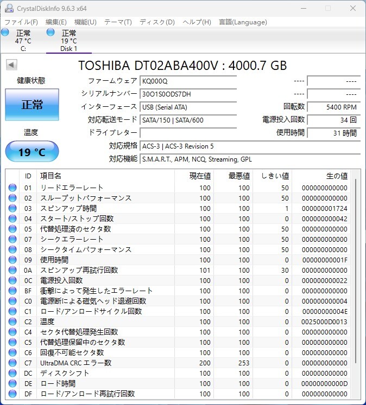The width and height of the screenshot is (366, 405).
Task: Click the しきい値 column header
Action: 272,176
